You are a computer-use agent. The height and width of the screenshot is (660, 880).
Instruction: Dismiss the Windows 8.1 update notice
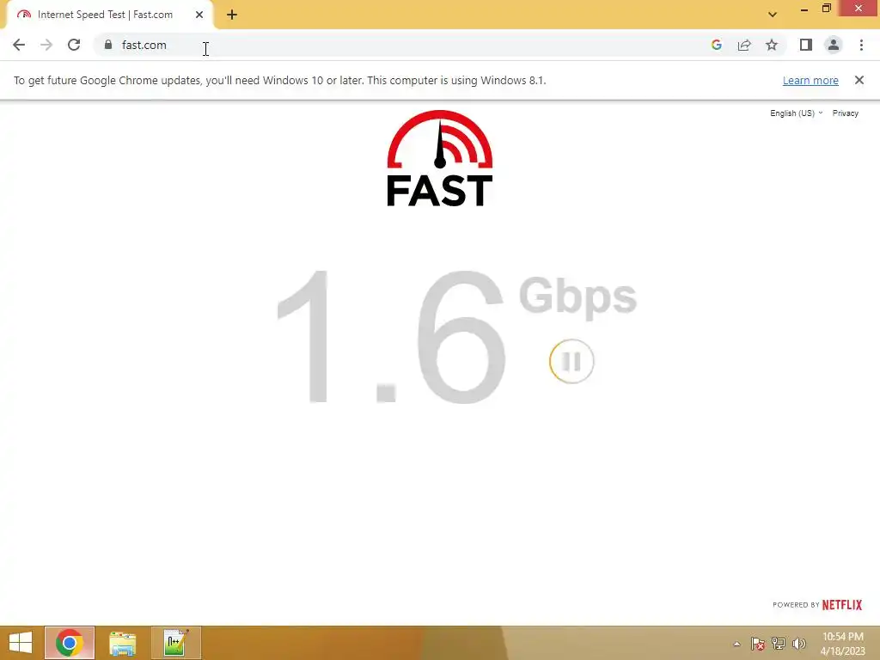pos(859,80)
